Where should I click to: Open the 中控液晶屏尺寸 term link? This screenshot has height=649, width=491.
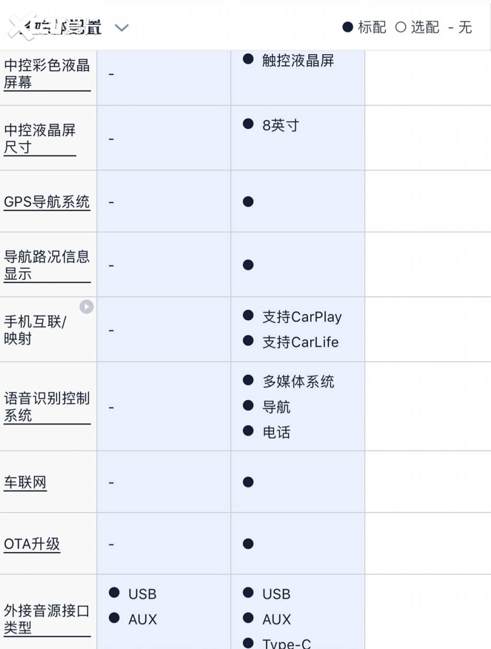40,138
